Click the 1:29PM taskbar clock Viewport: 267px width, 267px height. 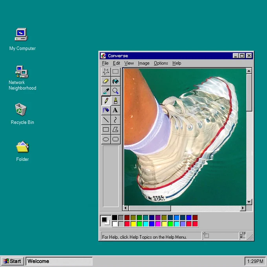pyautogui.click(x=255, y=261)
